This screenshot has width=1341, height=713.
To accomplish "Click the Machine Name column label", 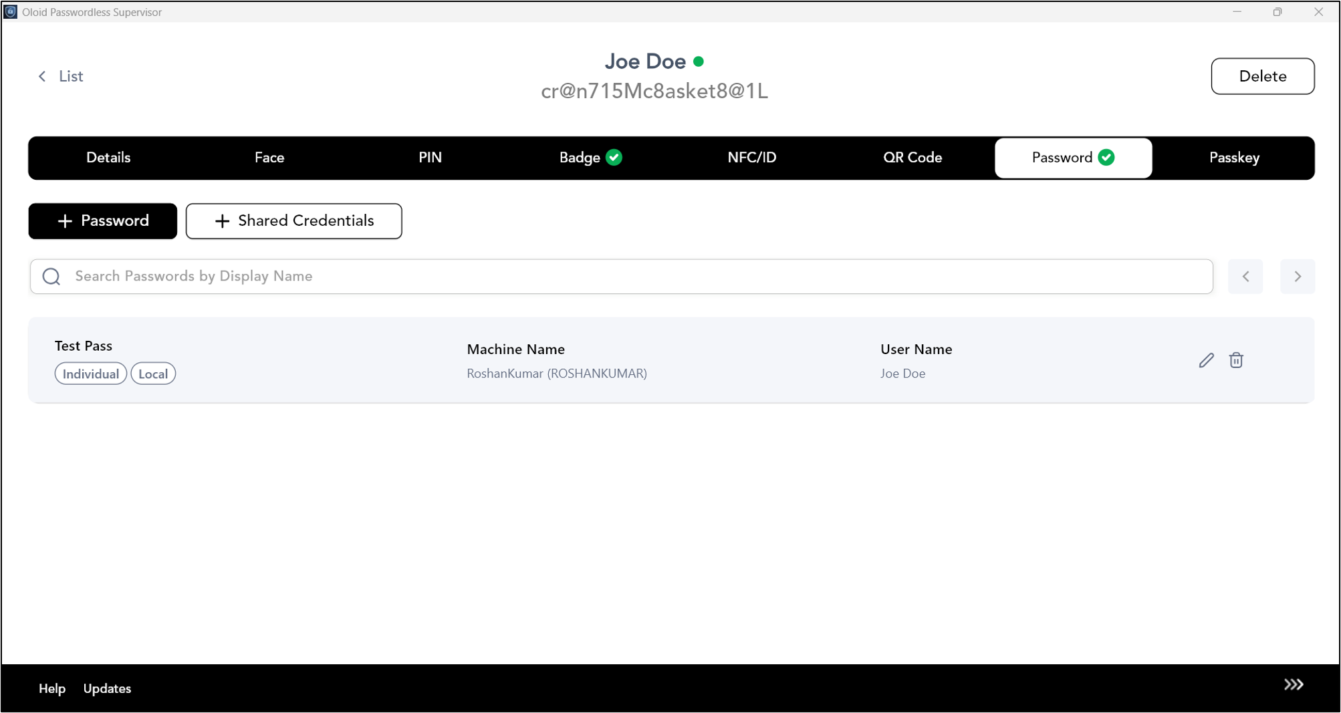I will pyautogui.click(x=515, y=349).
